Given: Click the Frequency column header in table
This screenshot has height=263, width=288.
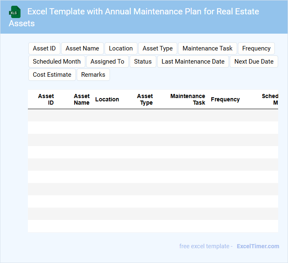Looking at the screenshot, I should [225, 99].
